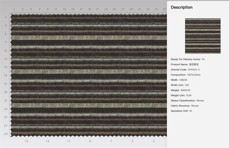Select the Weight value 690G/M
The width and height of the screenshot is (229, 148).
pos(185,90)
